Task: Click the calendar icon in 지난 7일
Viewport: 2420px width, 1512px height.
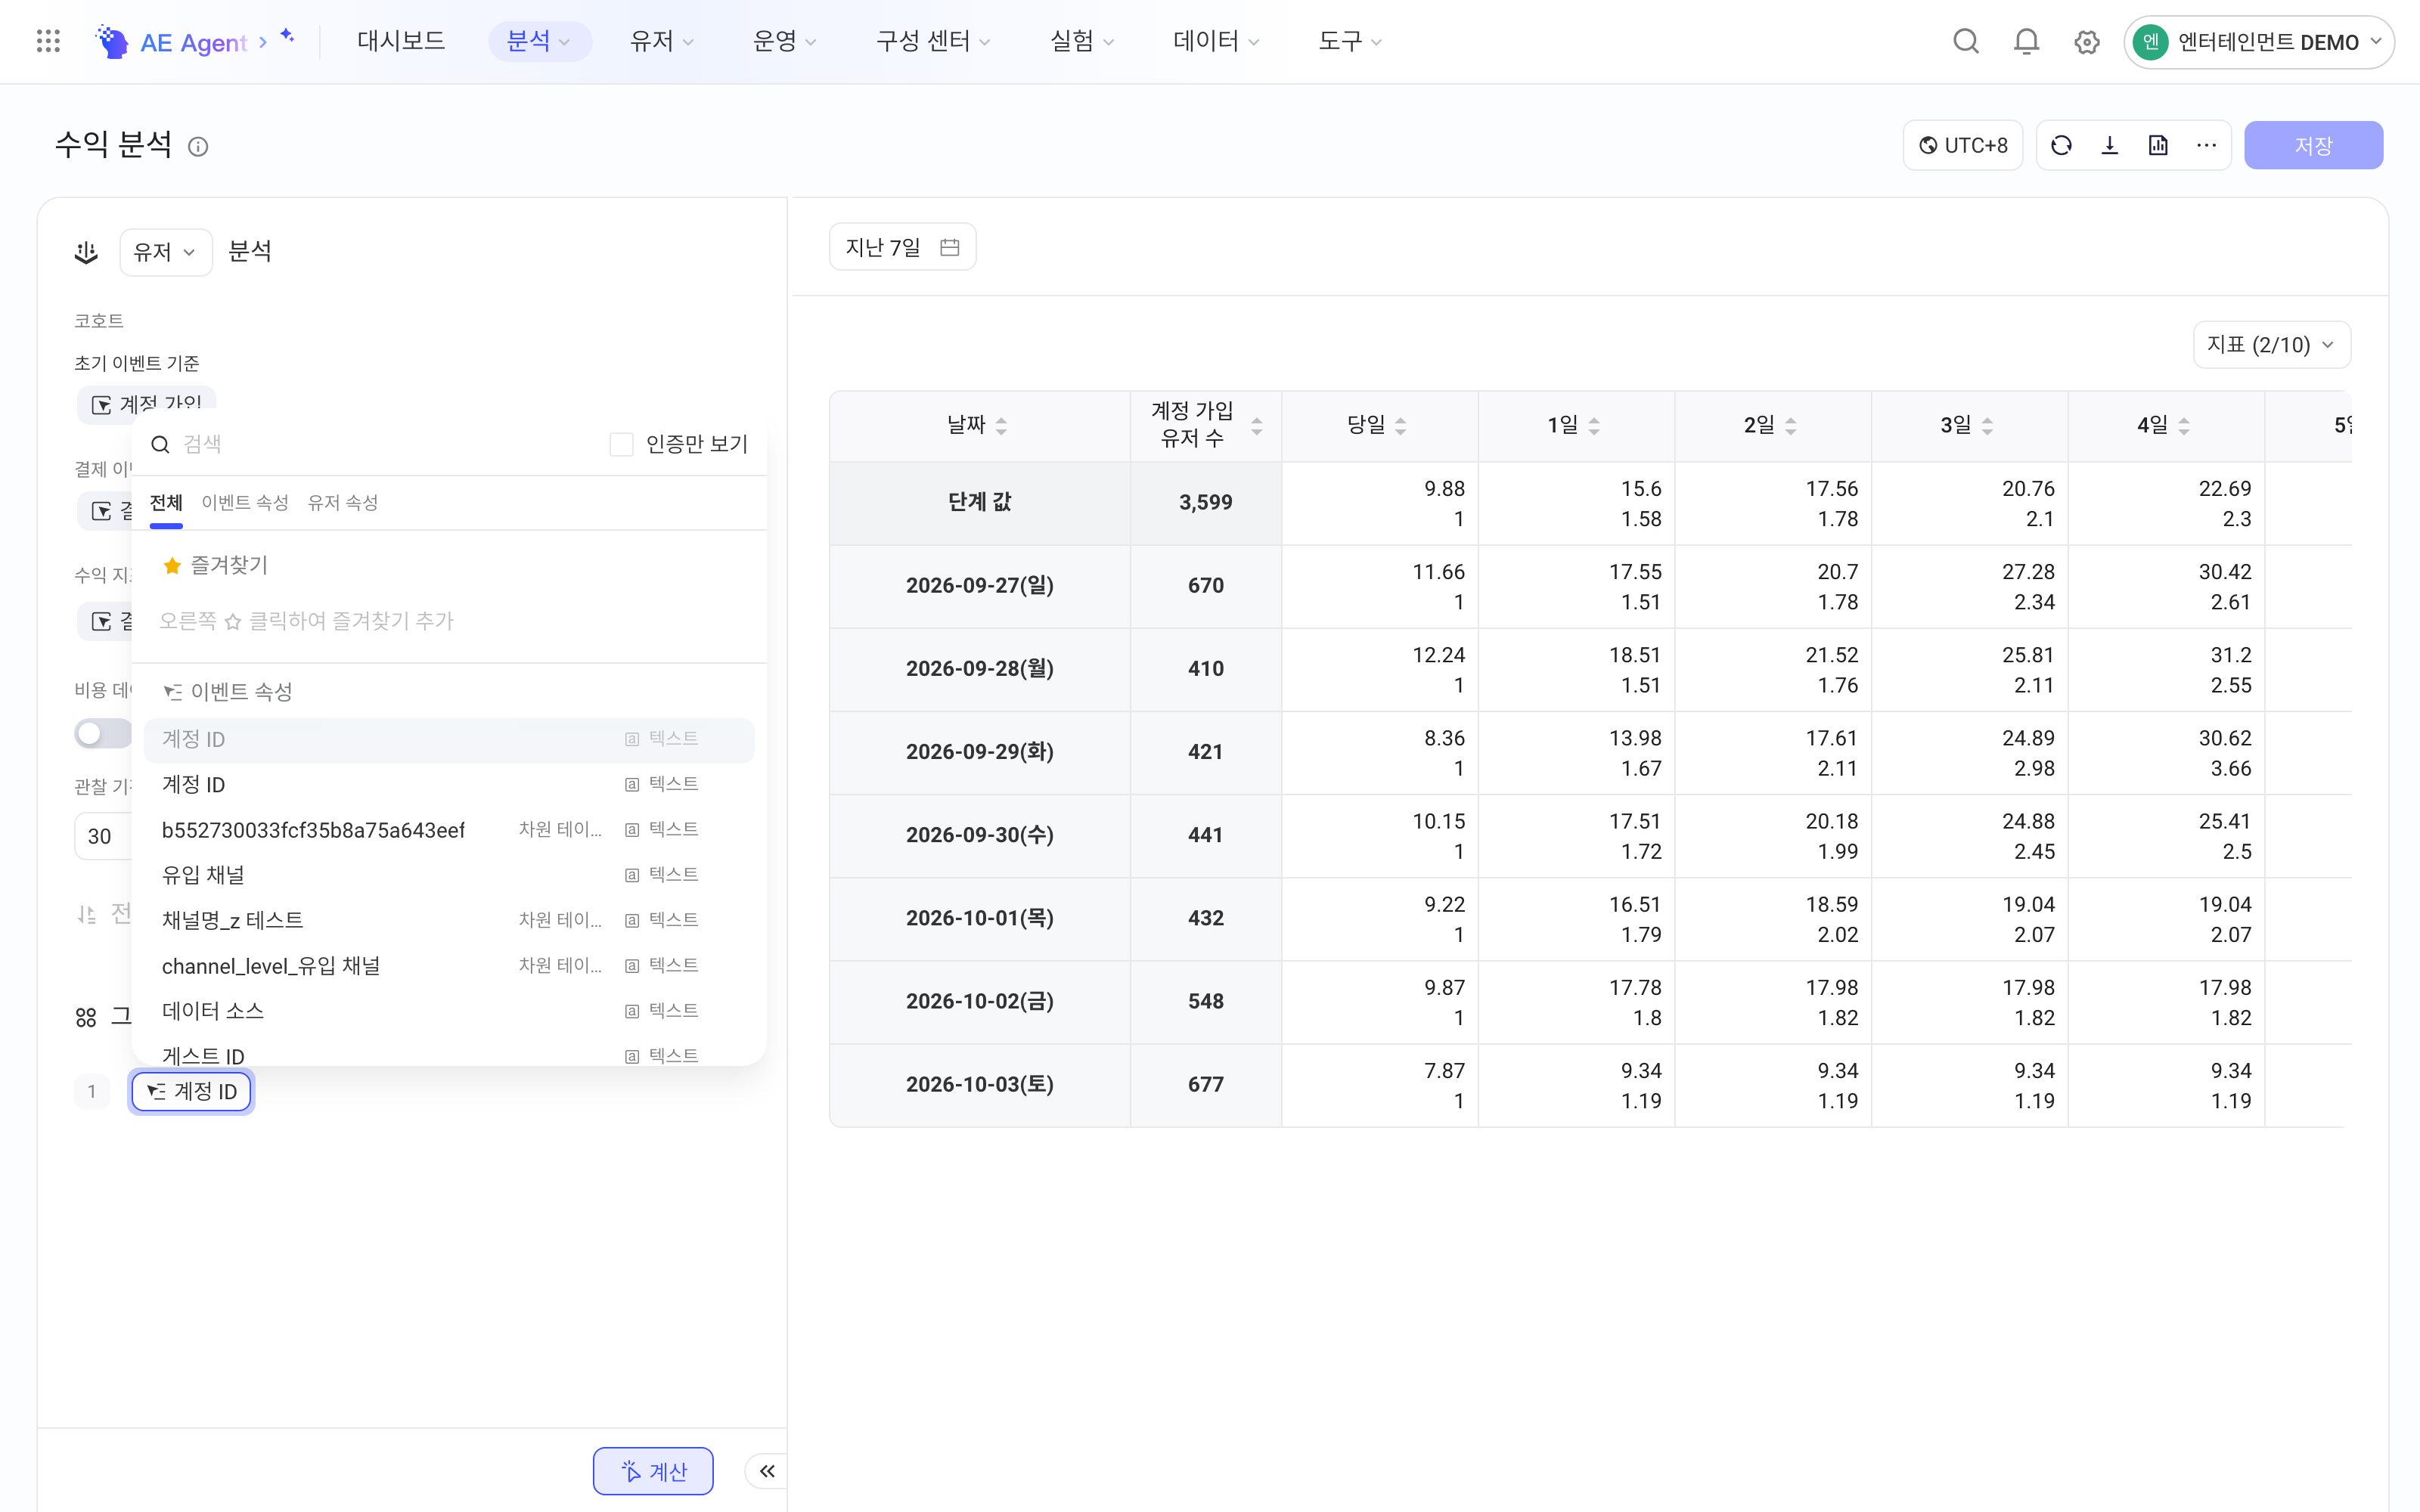Action: [949, 247]
